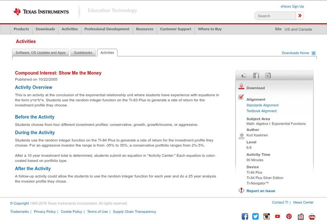Viewport: 327px width, 224px height.
Task: Open Textbook Alignment link
Action: (x=262, y=111)
